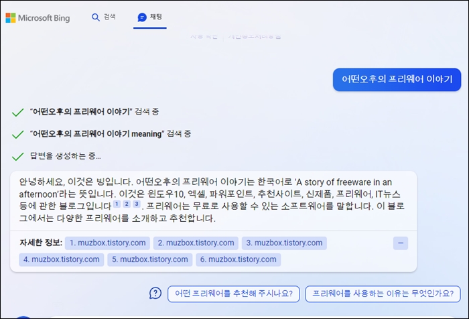Open source link 2. muzbox.tistory.com
The image size is (469, 319).
pos(196,243)
